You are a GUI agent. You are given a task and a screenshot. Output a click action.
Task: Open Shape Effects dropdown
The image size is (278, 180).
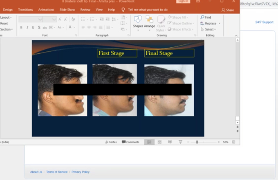pos(180,29)
